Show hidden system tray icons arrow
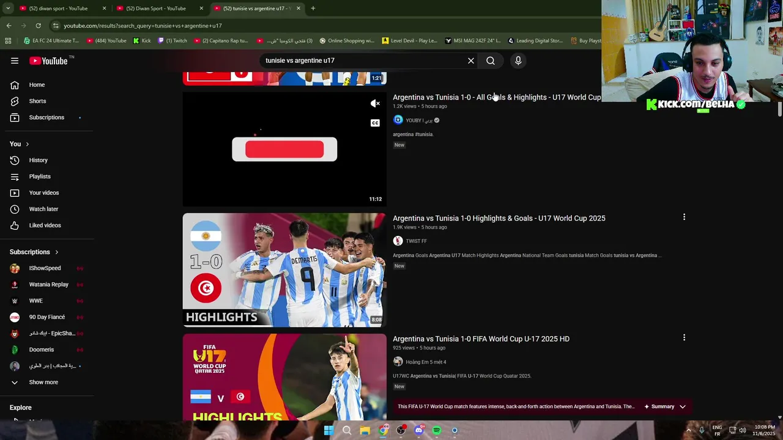 click(688, 430)
